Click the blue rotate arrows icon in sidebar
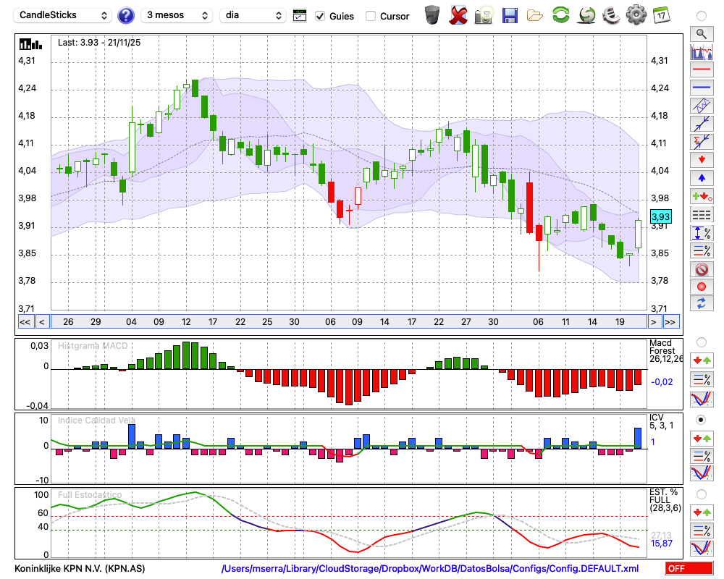The width and height of the screenshot is (724, 579). point(702,304)
